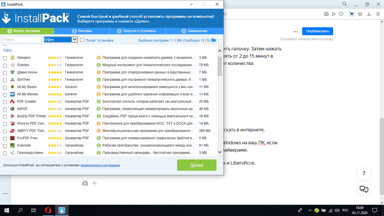Click the FoxPDF Free icon
The width and height of the screenshot is (384, 216).
coord(12,138)
